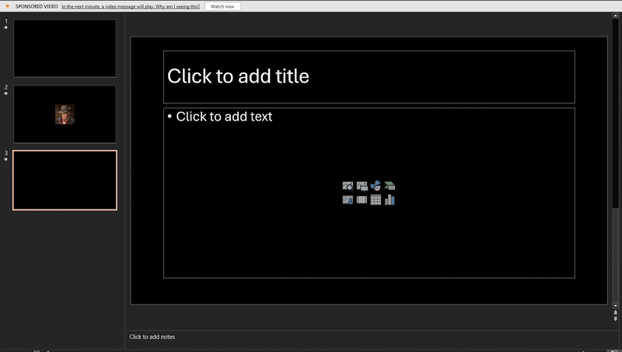The image size is (622, 352).
Task: Insert a video using the filmstrip icon
Action: [x=362, y=200]
